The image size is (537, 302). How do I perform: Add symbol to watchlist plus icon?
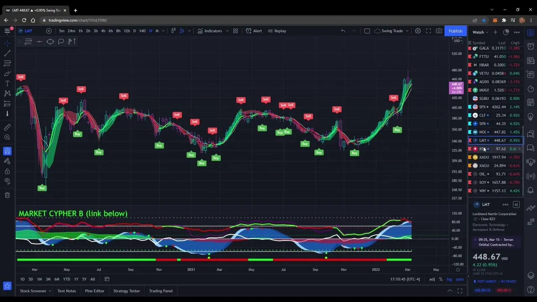point(495,32)
